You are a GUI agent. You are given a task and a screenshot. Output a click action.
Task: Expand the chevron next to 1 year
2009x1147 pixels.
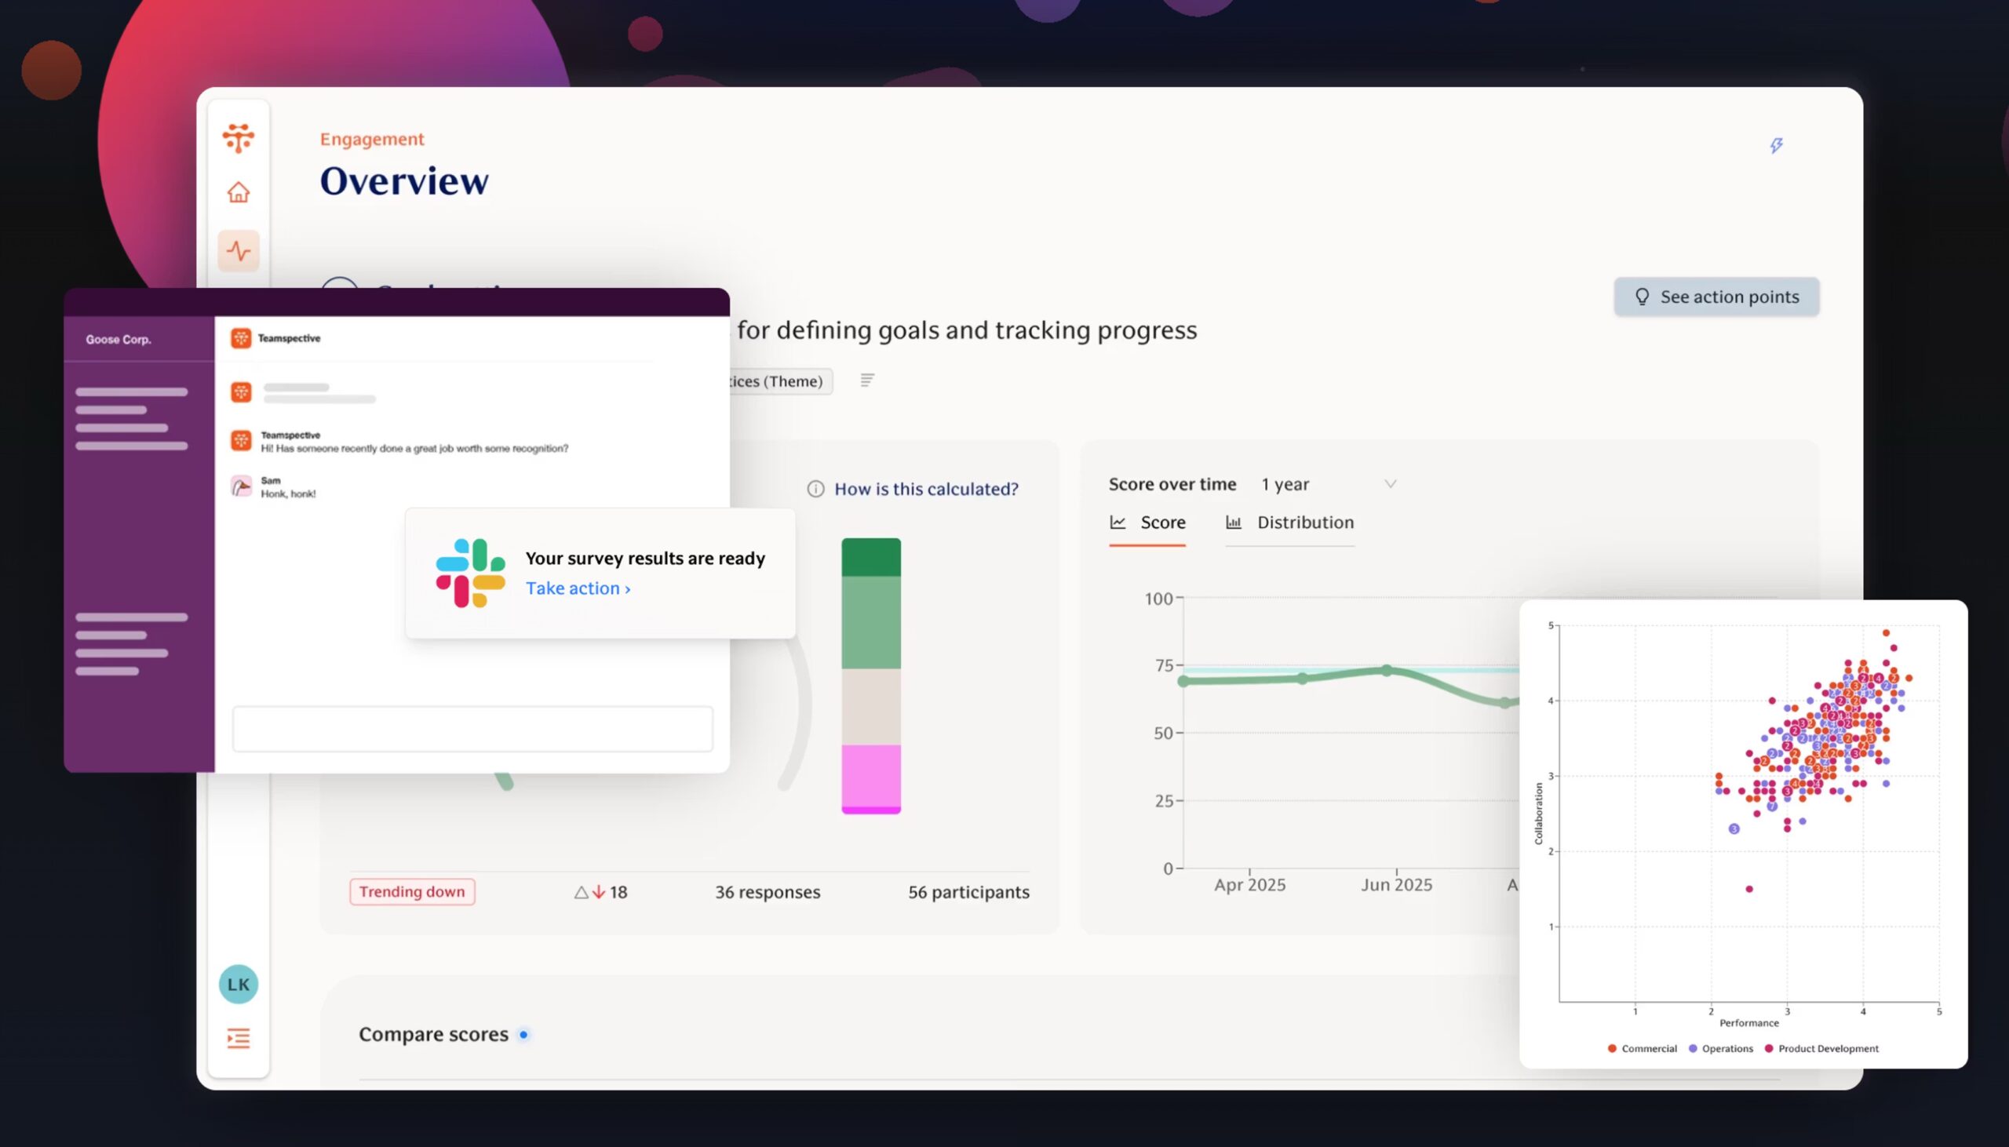tap(1391, 485)
